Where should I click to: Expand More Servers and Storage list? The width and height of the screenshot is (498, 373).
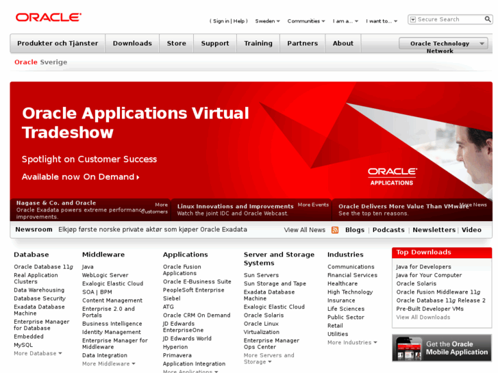coord(269,359)
